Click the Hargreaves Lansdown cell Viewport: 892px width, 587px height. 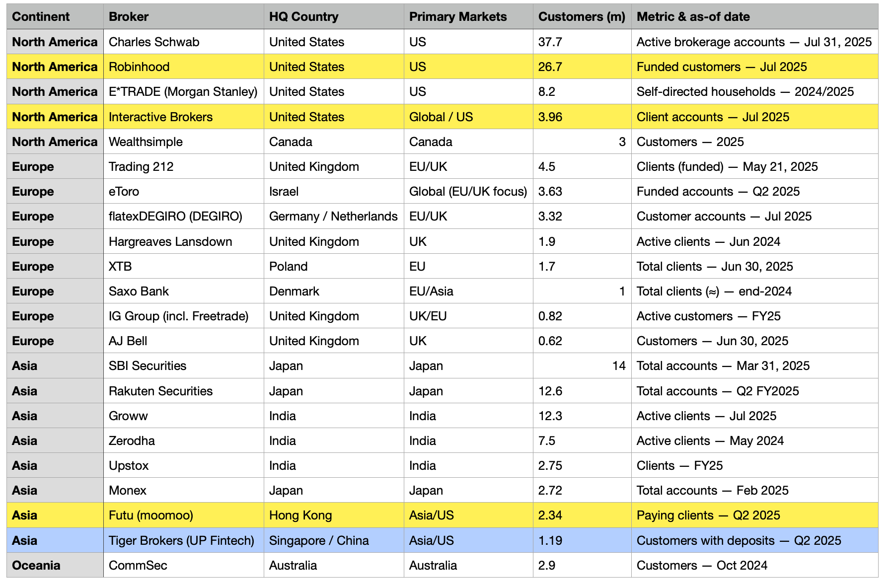pos(184,241)
